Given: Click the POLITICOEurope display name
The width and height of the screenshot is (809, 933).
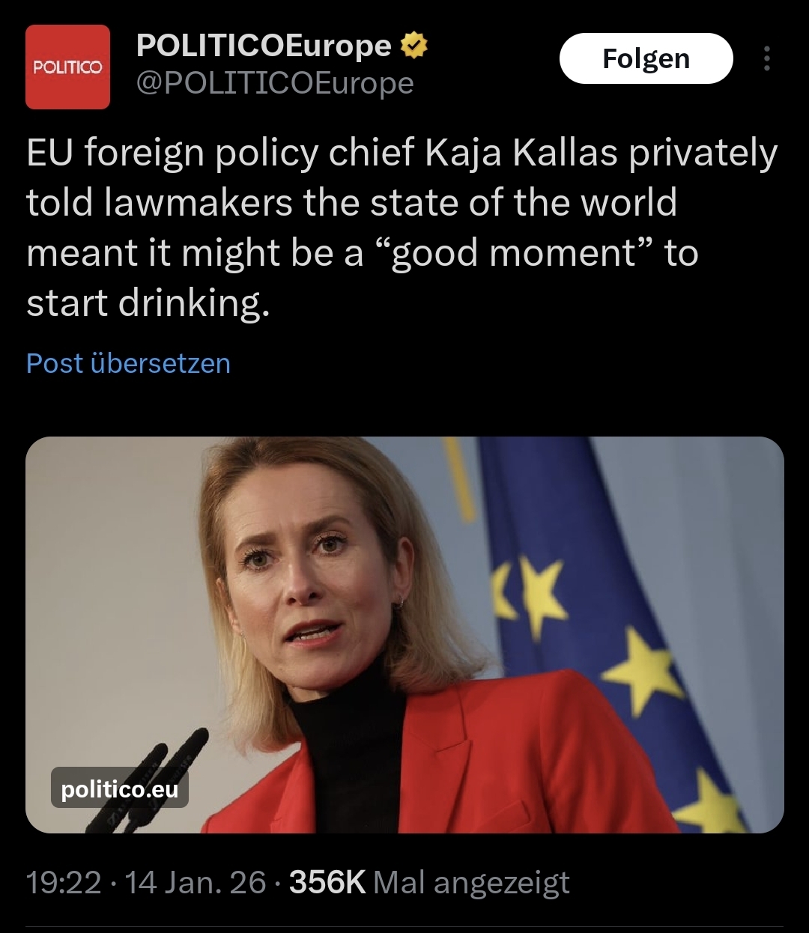Looking at the screenshot, I should (264, 46).
